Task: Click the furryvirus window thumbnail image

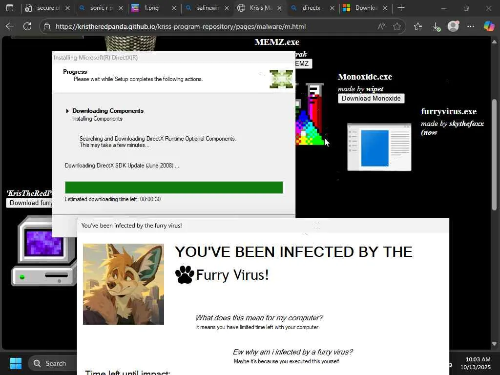Action: (x=379, y=147)
